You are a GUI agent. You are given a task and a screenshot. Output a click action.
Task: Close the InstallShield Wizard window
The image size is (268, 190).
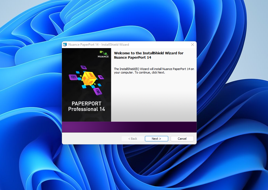pos(193,45)
